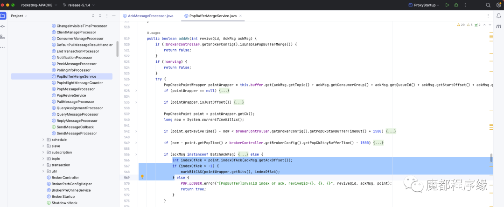The width and height of the screenshot is (504, 207).
Task: Select ChangeInvisibleTimeProcessor in project tree
Action: (82, 26)
